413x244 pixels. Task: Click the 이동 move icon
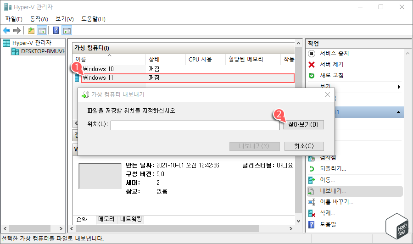point(312,180)
